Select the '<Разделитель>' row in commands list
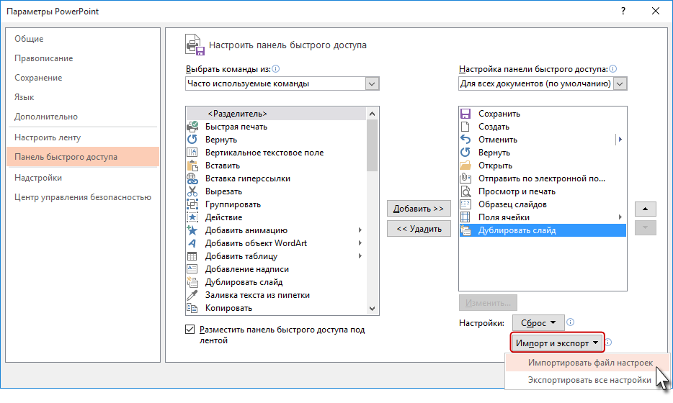Image resolution: width=673 pixels, height=403 pixels. (277, 114)
